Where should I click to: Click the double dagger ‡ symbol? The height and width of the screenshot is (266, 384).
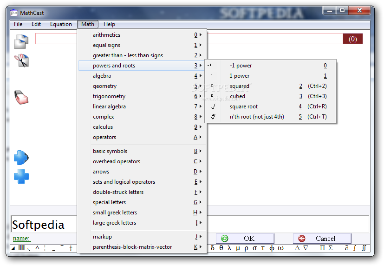pyautogui.click(x=71, y=248)
